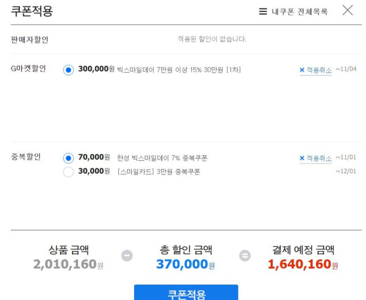
Task: Cancel the G마켓할인 coupon via 적용취소
Action: click(x=315, y=70)
